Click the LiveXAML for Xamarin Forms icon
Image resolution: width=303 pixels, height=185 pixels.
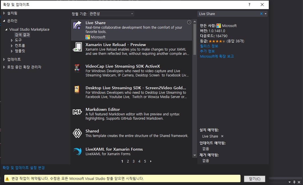pyautogui.click(x=78, y=151)
